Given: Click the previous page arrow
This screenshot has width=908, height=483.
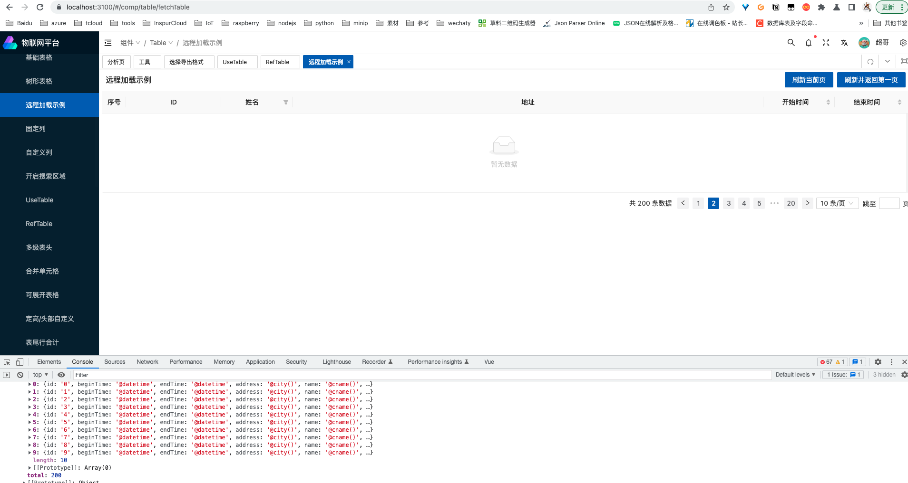Looking at the screenshot, I should point(683,203).
